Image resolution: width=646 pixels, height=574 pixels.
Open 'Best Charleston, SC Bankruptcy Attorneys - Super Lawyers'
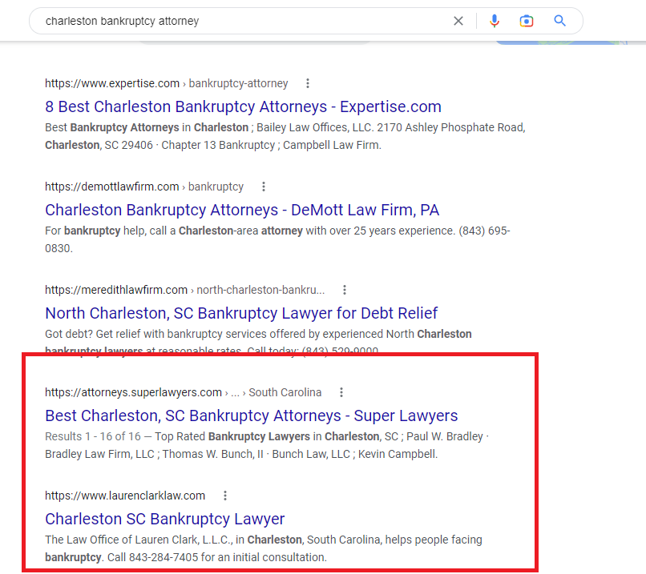click(x=252, y=415)
